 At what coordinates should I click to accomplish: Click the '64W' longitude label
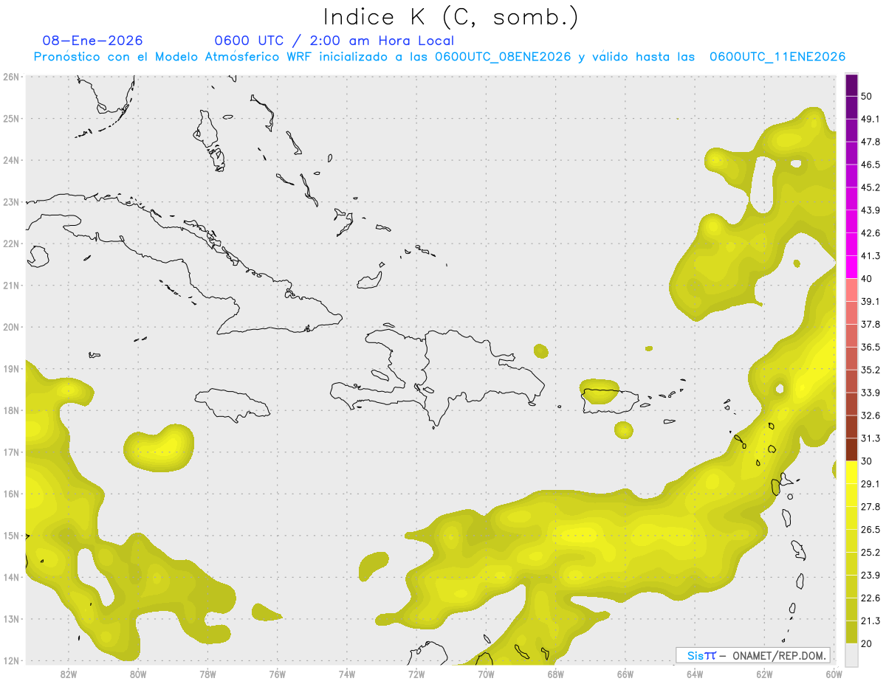pyautogui.click(x=695, y=674)
